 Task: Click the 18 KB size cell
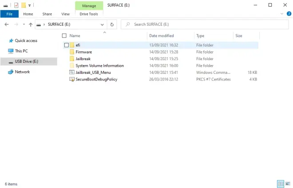[252, 73]
